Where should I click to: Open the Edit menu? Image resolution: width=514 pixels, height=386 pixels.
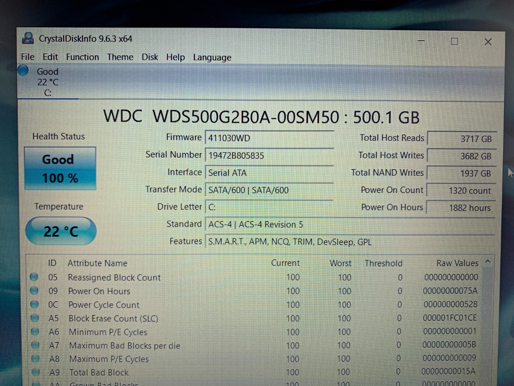pos(50,57)
